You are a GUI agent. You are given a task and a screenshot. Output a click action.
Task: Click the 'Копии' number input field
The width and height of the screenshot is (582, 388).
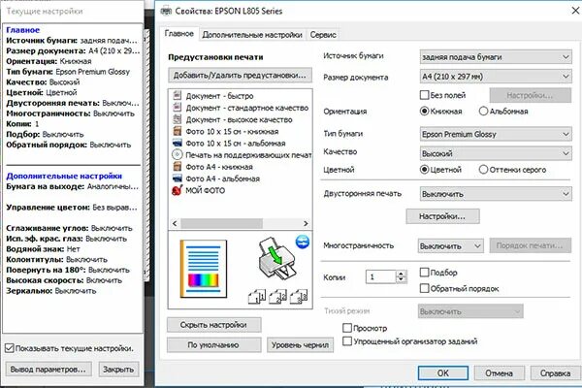pos(380,277)
